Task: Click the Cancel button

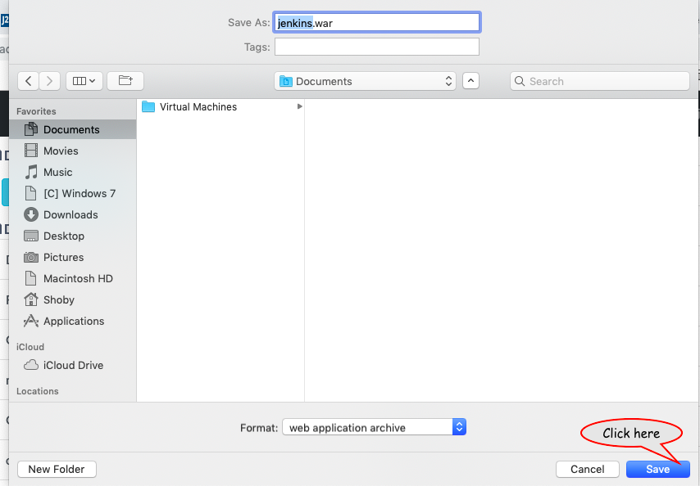Action: [x=588, y=469]
